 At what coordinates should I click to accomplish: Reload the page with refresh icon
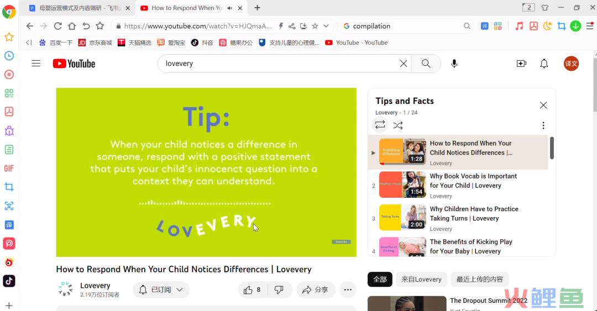tap(58, 26)
